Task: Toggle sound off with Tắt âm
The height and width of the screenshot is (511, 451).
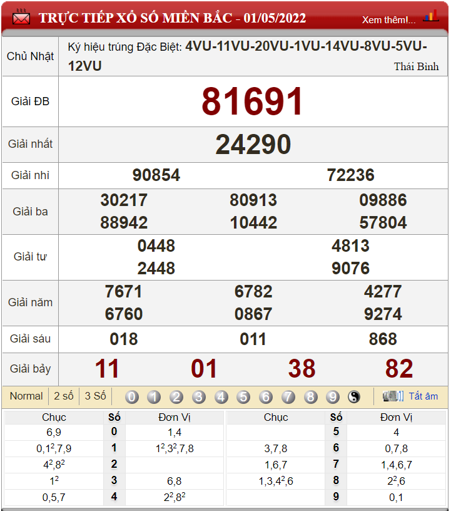Action: click(423, 396)
